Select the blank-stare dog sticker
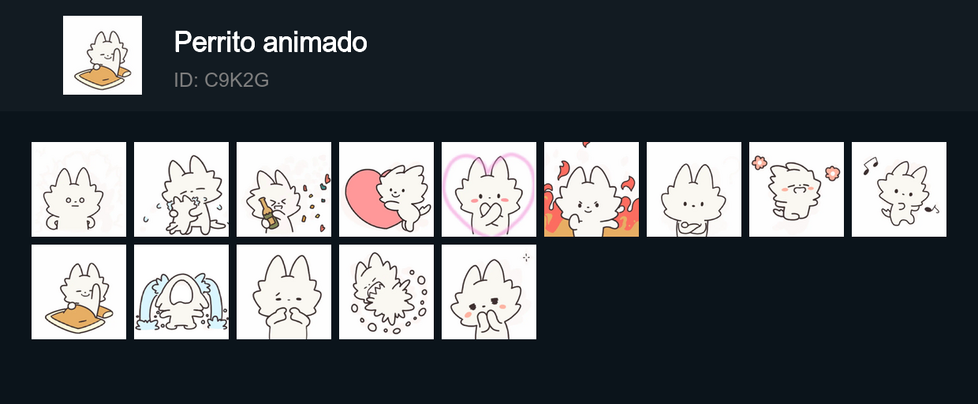The width and height of the screenshot is (978, 404). [x=79, y=189]
